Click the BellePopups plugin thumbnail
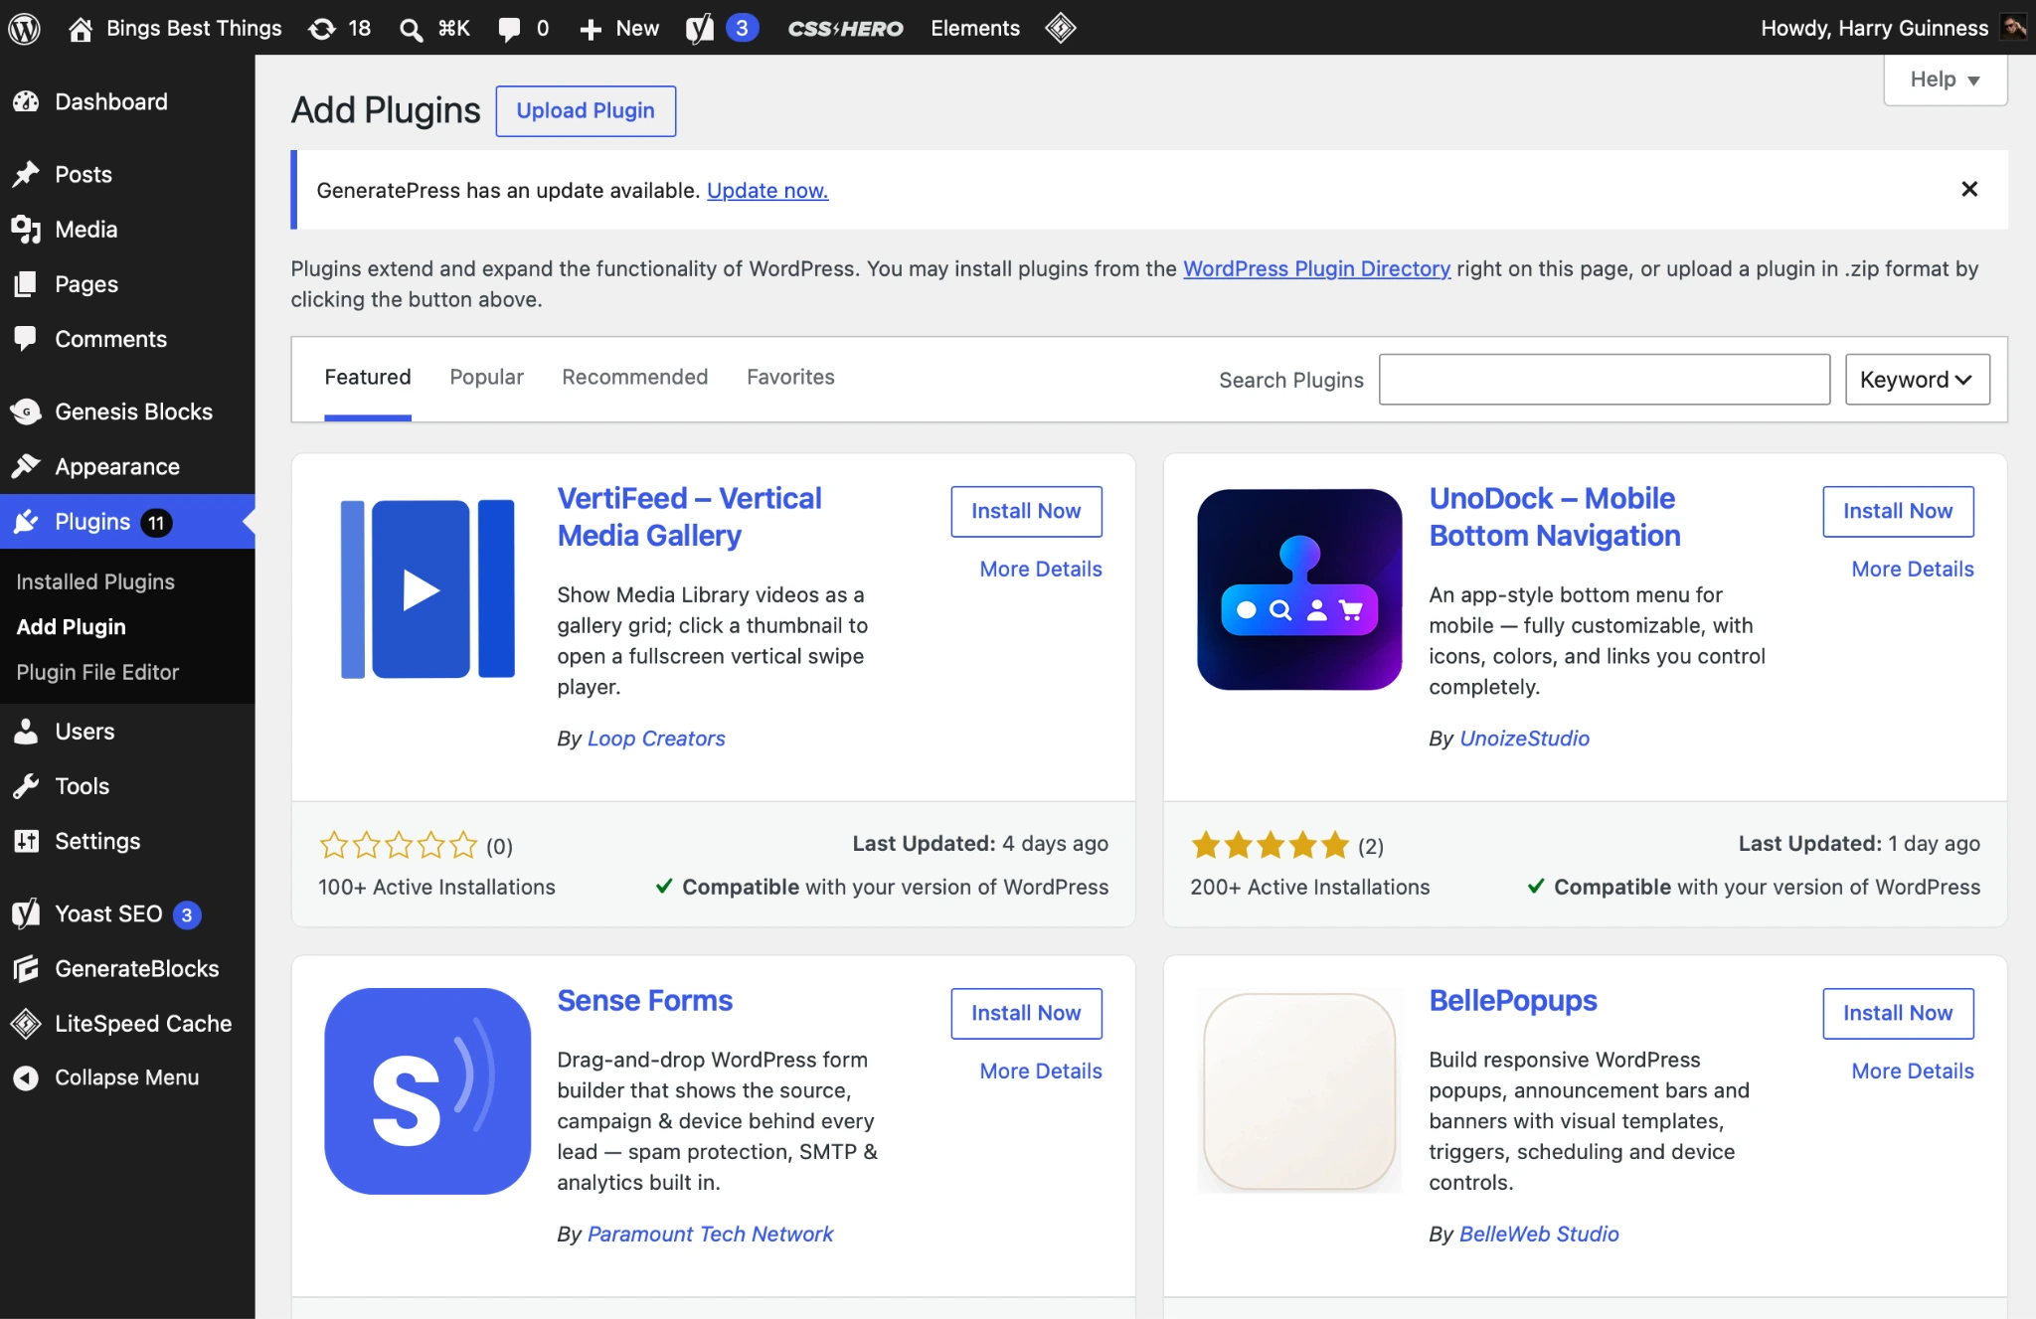This screenshot has height=1319, width=2036. tap(1299, 1091)
